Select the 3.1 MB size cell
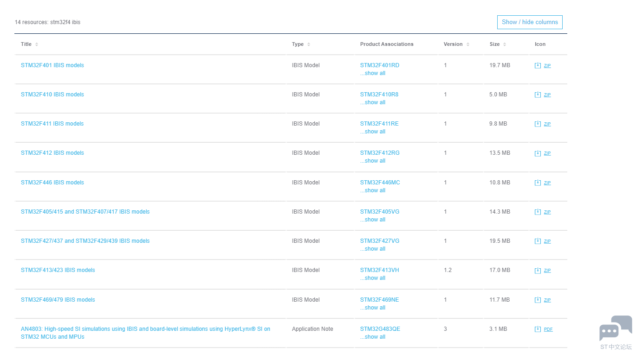This screenshot has width=636, height=354. (498, 329)
